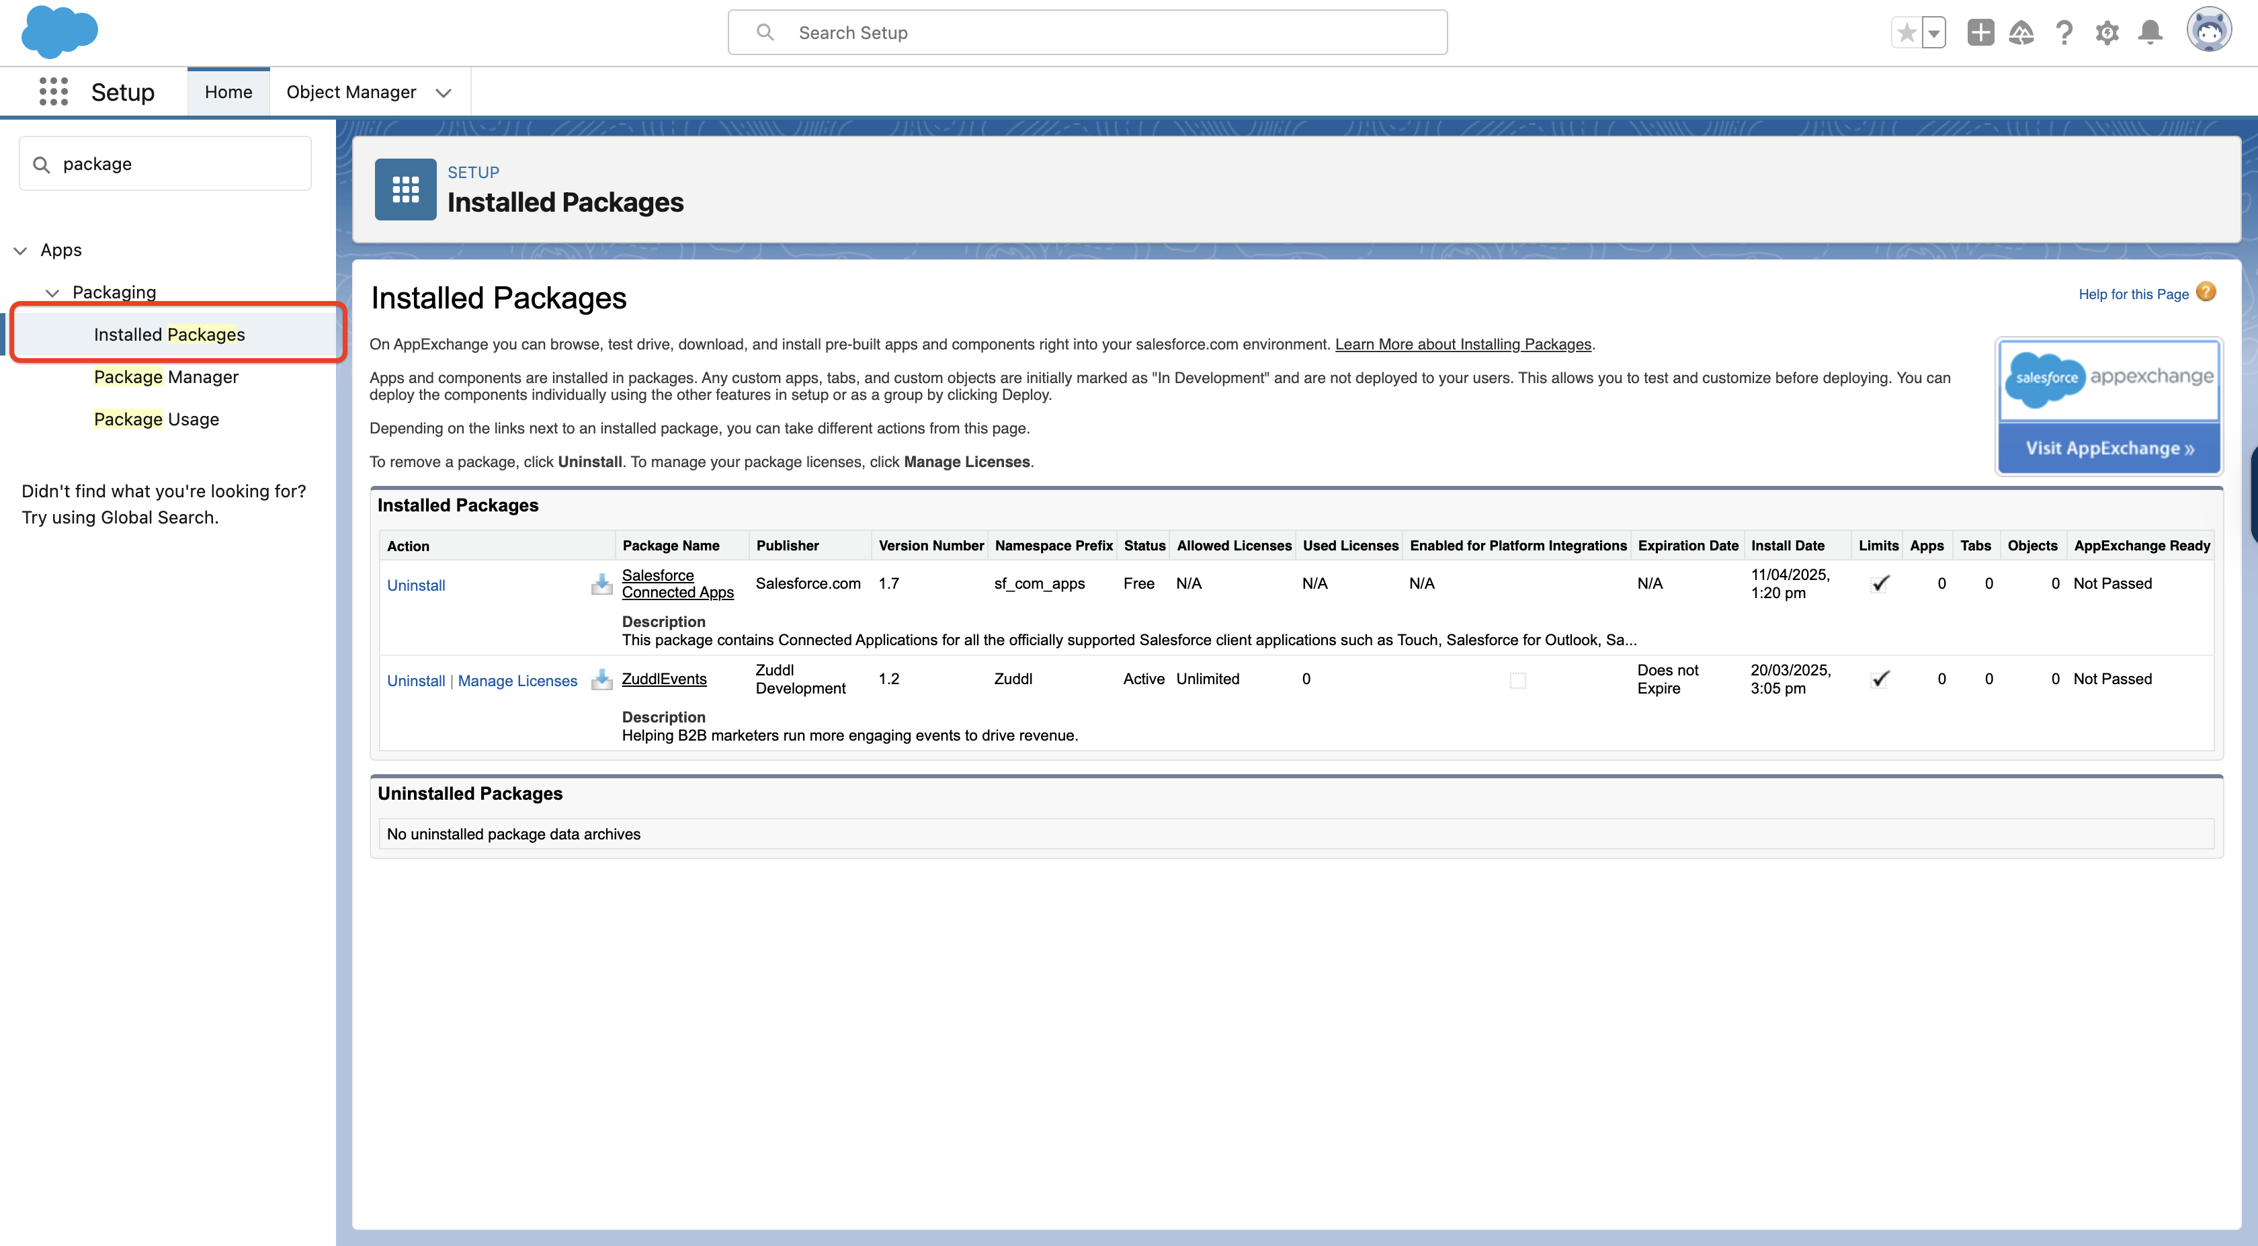This screenshot has height=1246, width=2258.
Task: Click the setup gear icon
Action: pos(2107,34)
